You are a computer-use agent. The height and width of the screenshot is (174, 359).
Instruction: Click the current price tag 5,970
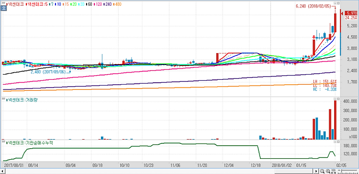351,13
